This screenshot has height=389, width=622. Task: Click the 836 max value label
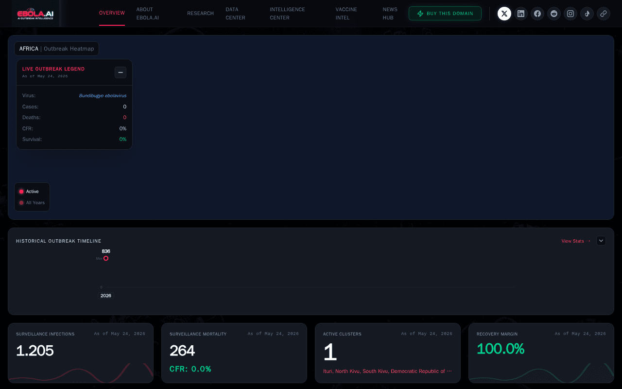pos(106,251)
